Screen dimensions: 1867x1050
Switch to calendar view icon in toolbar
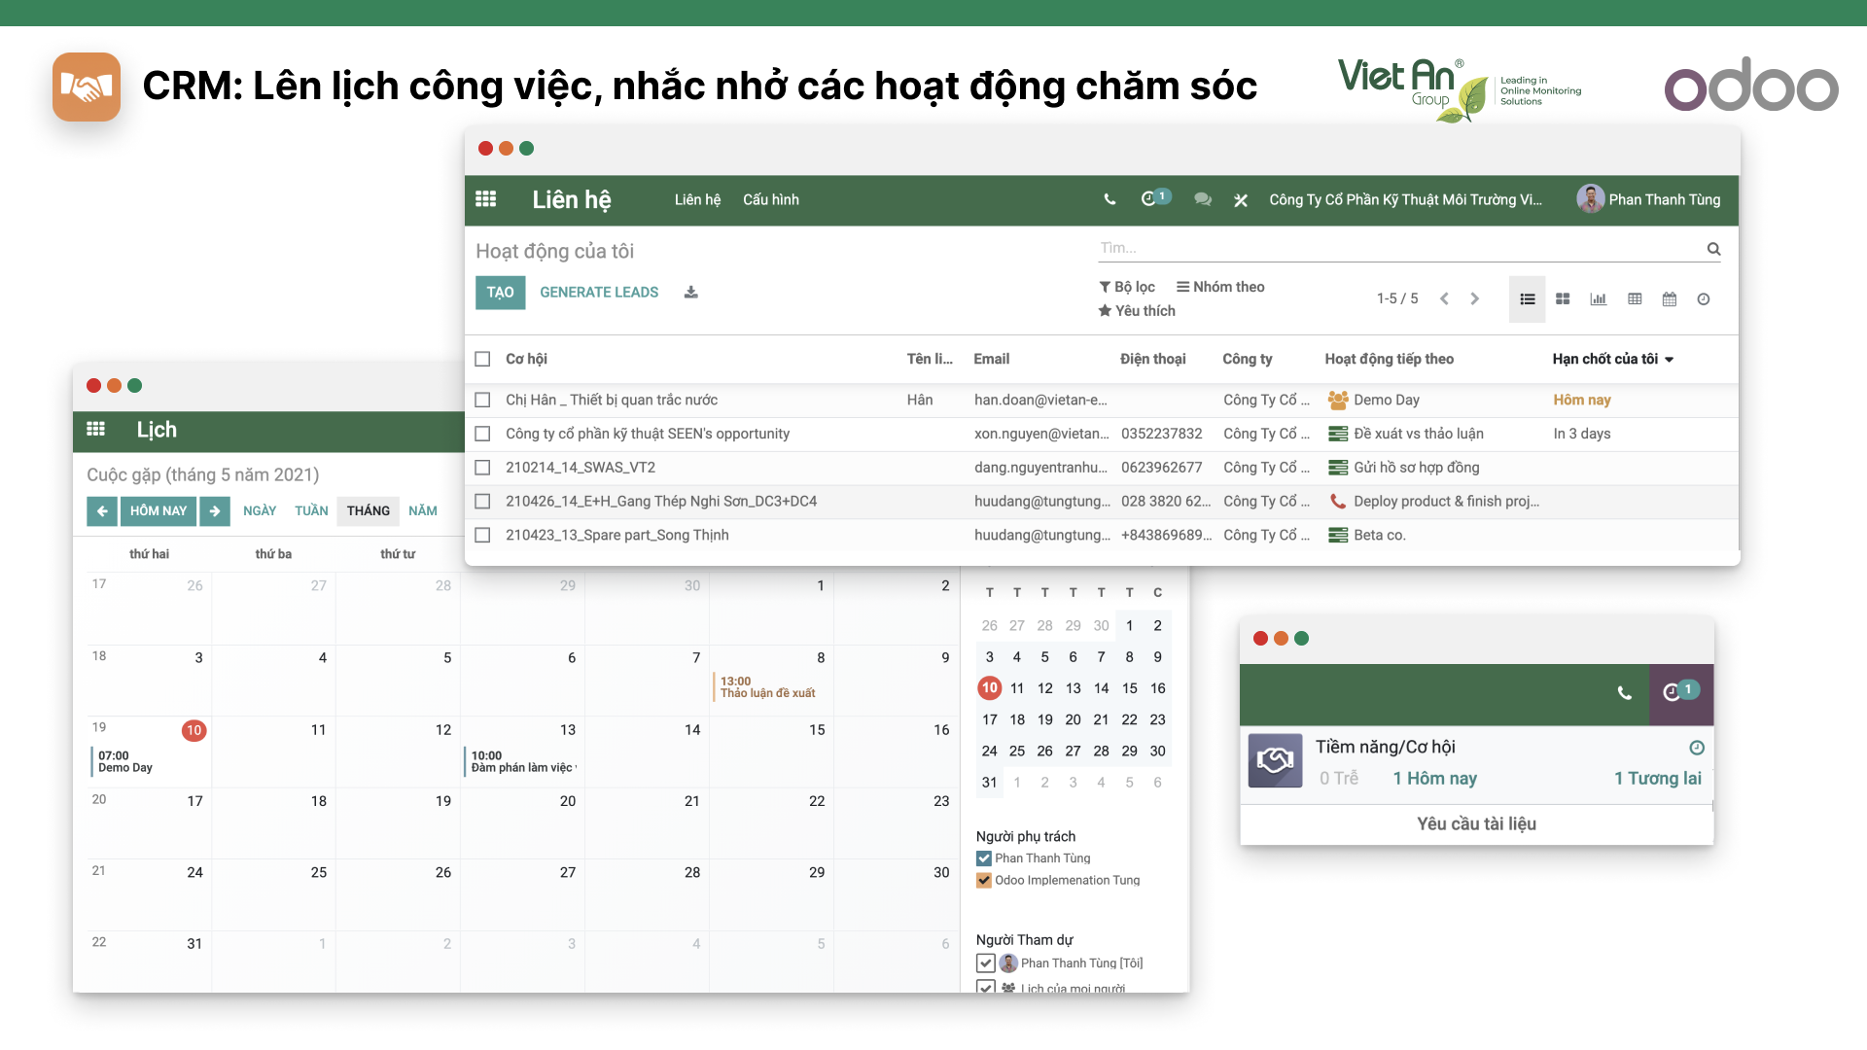click(1670, 299)
